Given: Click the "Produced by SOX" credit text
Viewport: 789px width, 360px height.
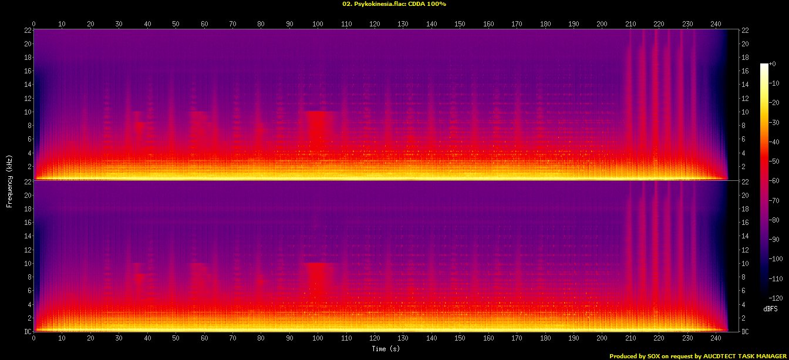Looking at the screenshot, I should pos(698,356).
